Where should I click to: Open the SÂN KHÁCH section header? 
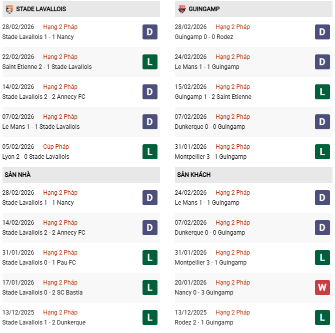click(193, 175)
